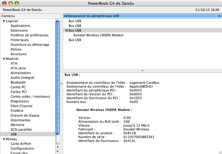Open Cartes vidéo / moniteurs
222x154 pixels.
pyautogui.click(x=30, y=96)
